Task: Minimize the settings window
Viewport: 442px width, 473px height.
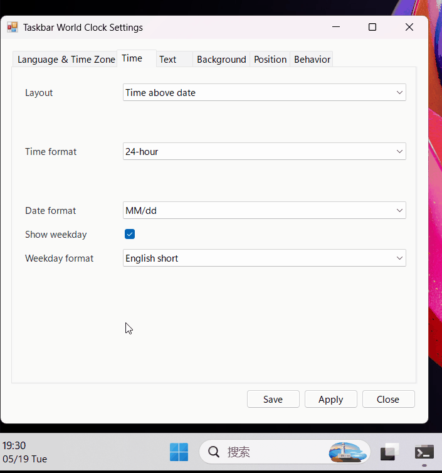Action: point(336,27)
